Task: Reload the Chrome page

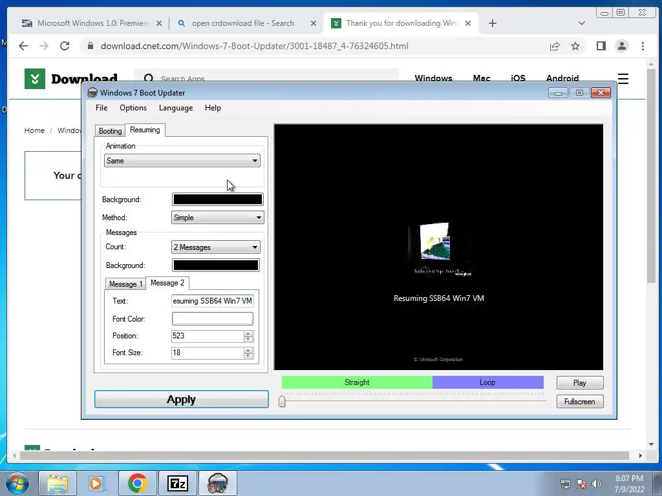Action: coord(65,46)
